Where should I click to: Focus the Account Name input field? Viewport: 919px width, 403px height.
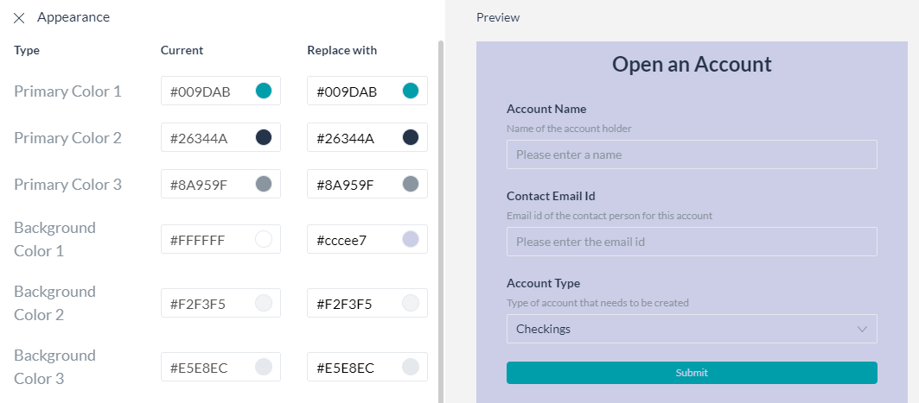pos(692,154)
